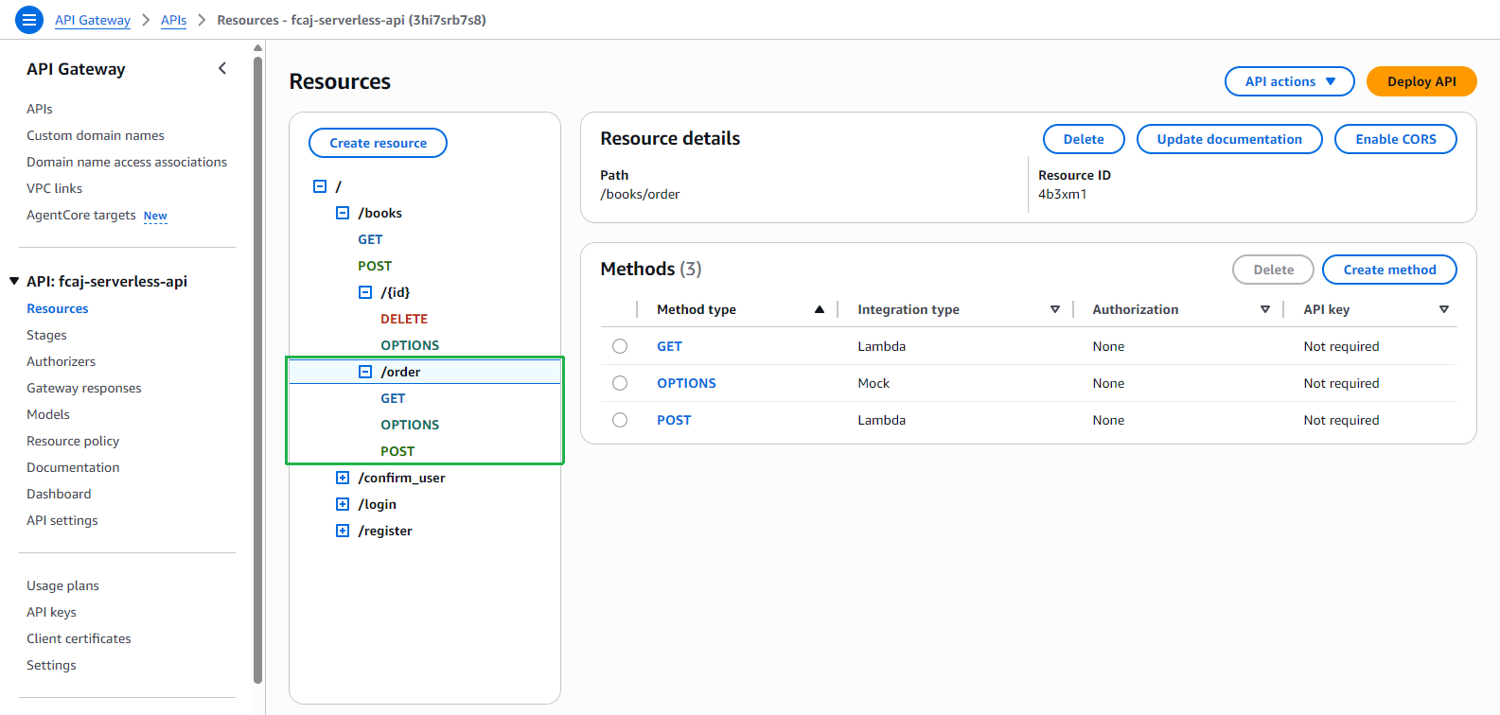Screen dimensions: 1500x715
Task: Open Stages in the sidebar
Action: [x=46, y=335]
